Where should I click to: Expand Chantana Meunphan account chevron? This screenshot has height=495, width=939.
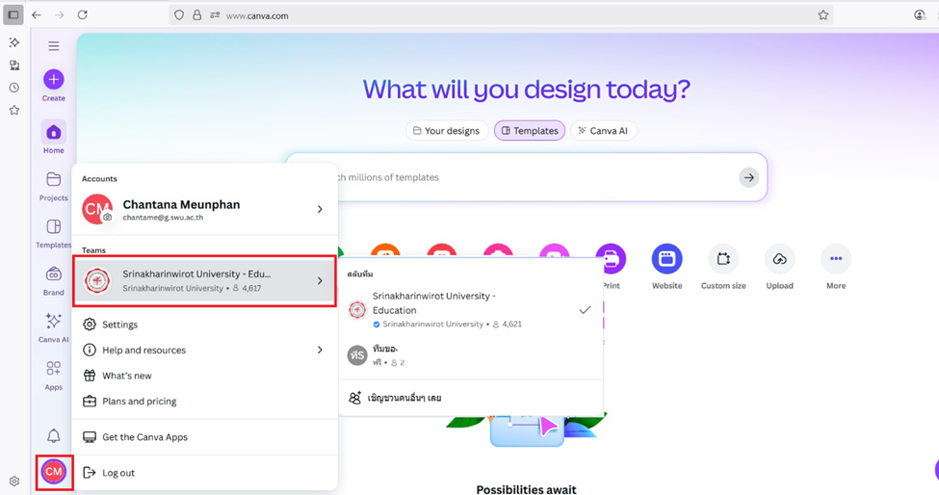click(320, 209)
